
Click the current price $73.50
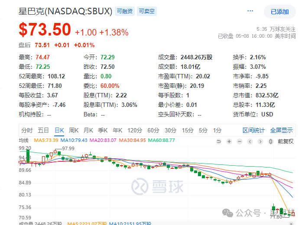(45, 29)
